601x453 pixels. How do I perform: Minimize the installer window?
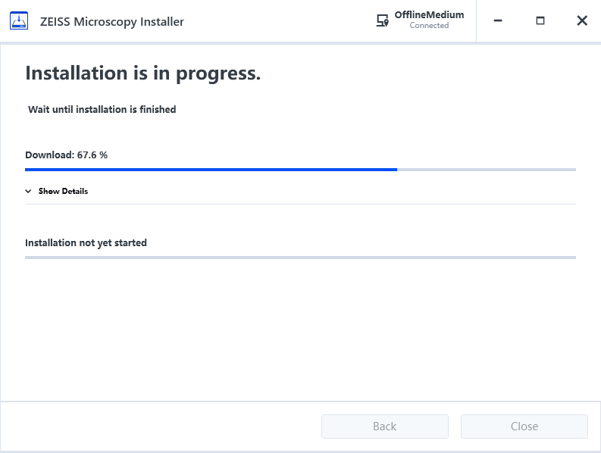(498, 21)
